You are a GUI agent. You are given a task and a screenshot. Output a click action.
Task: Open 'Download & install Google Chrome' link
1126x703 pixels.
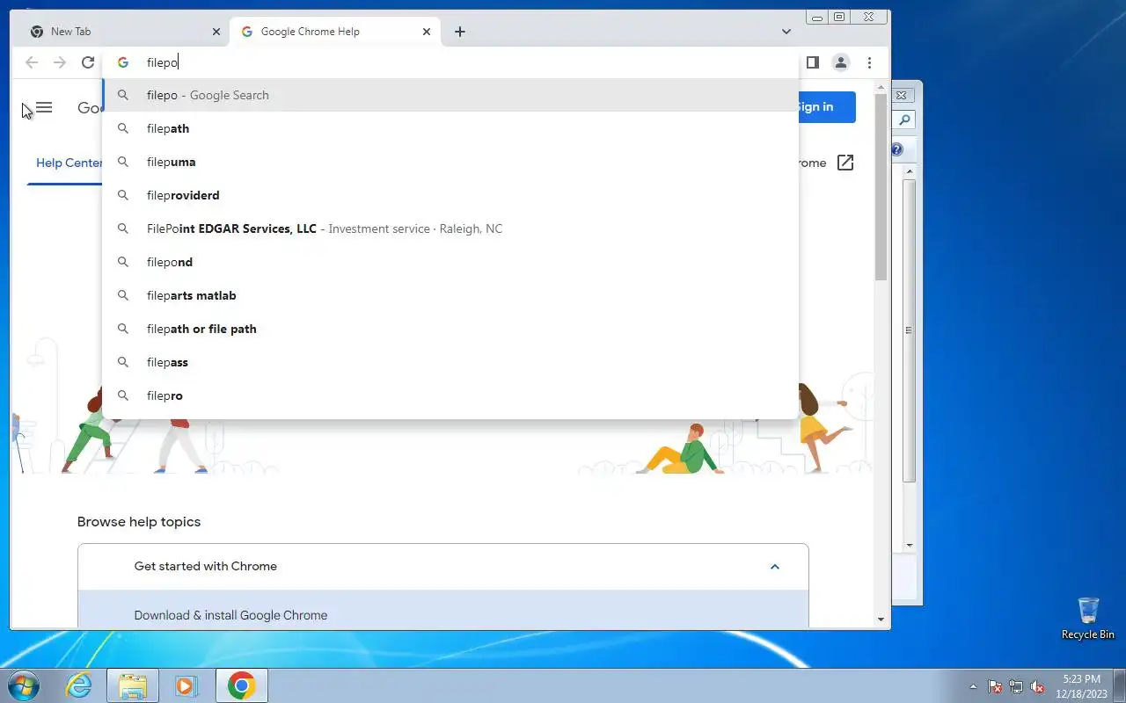pos(230,615)
